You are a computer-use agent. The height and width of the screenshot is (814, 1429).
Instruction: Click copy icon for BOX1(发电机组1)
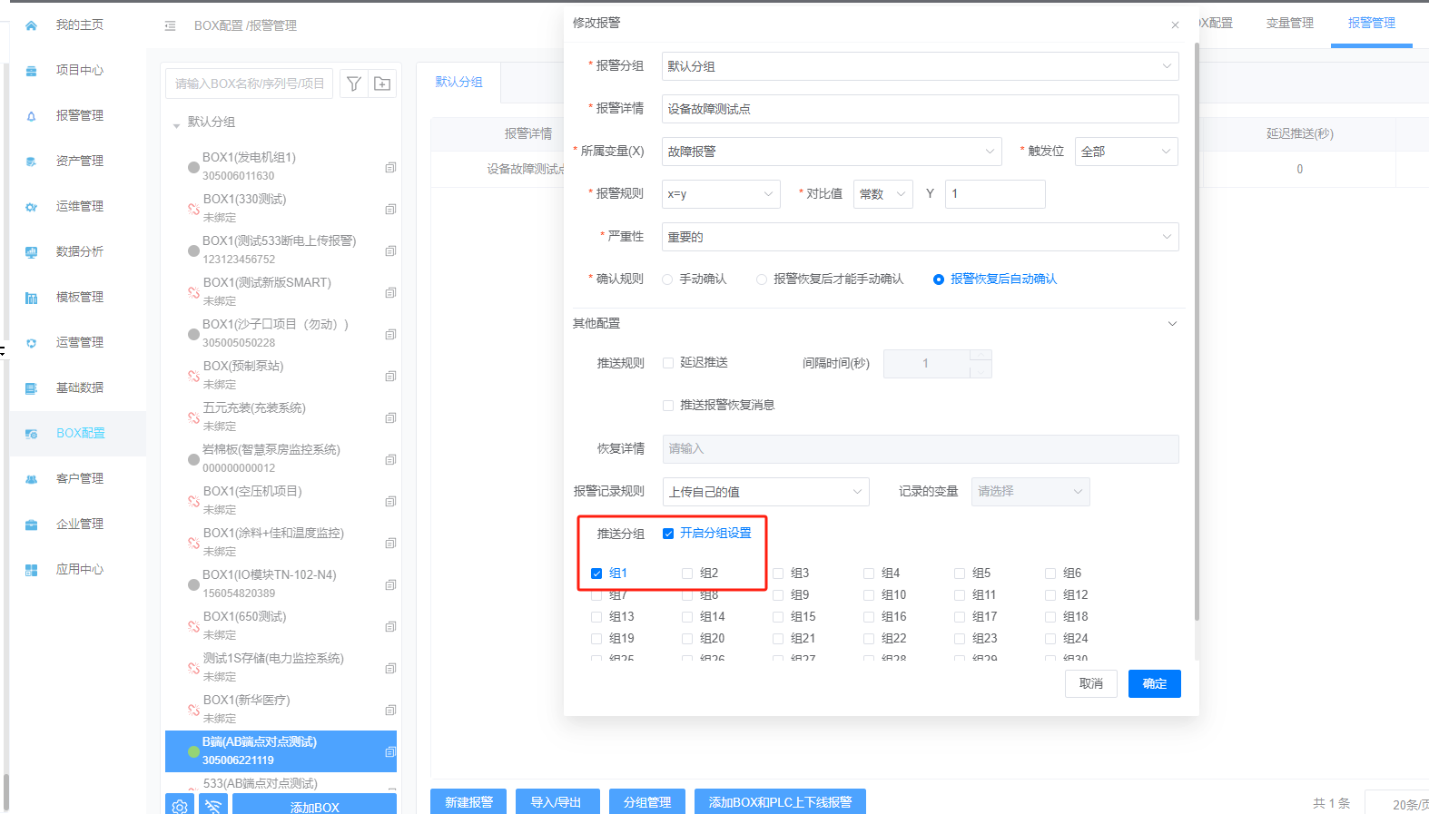(x=390, y=167)
